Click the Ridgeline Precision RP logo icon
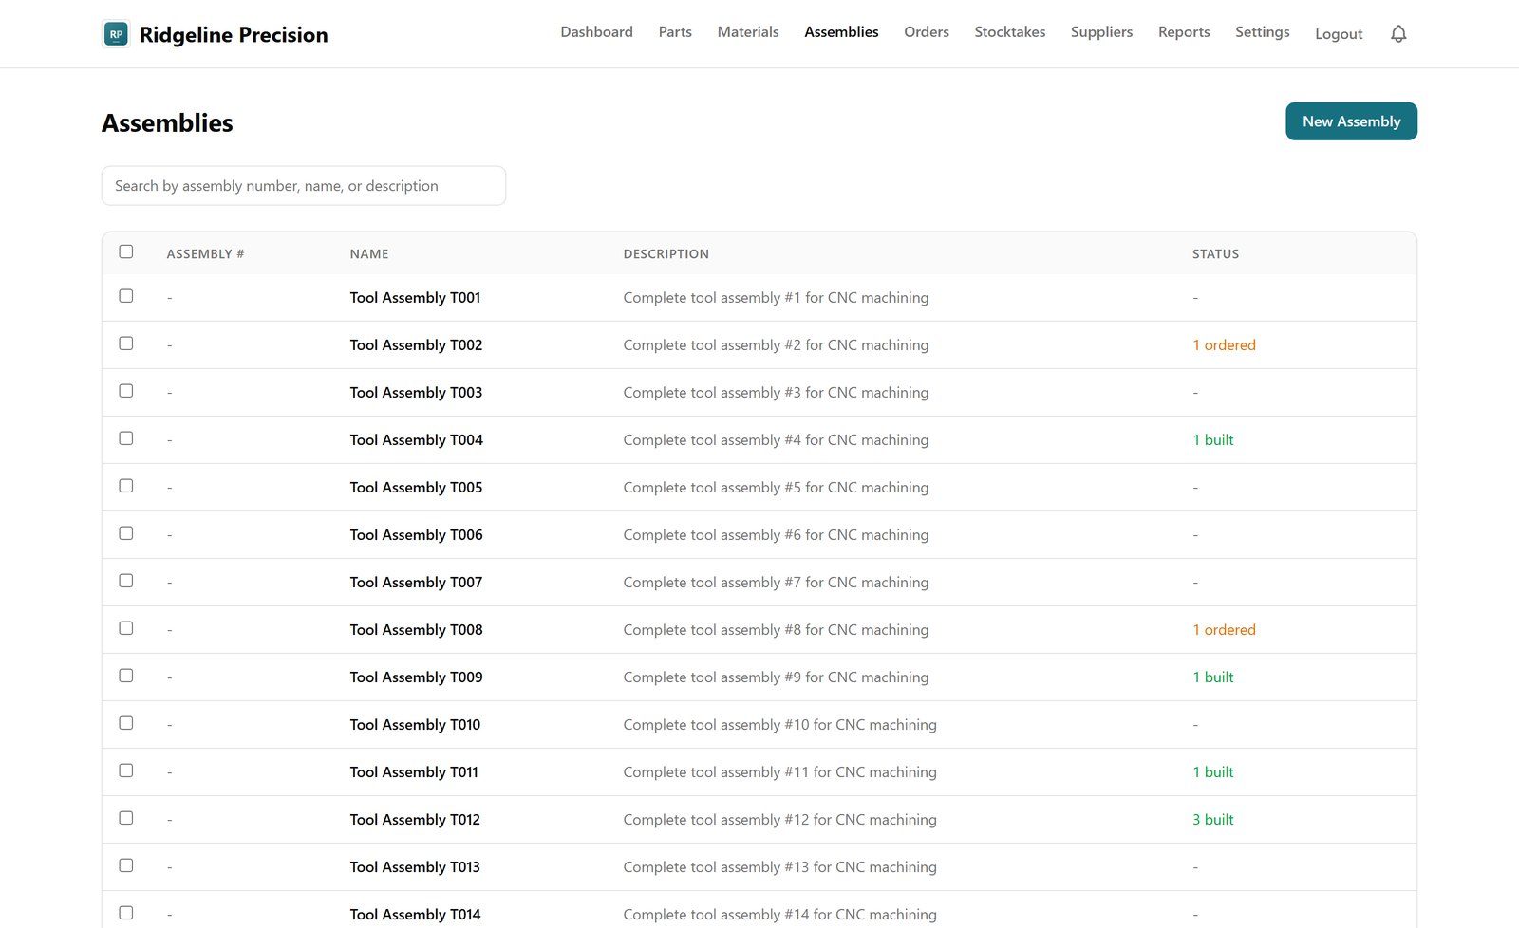This screenshot has width=1519, height=928. coord(116,34)
